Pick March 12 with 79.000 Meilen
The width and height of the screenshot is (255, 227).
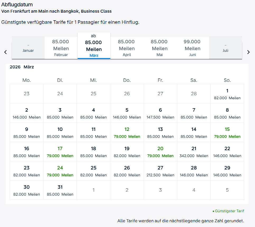[127, 133]
